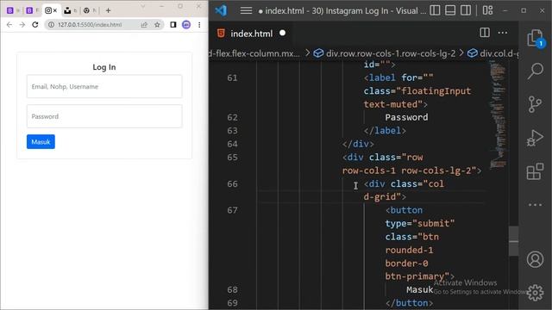This screenshot has height=310, width=552.
Task: Close the active Instagram browser tab
Action: tap(55, 10)
